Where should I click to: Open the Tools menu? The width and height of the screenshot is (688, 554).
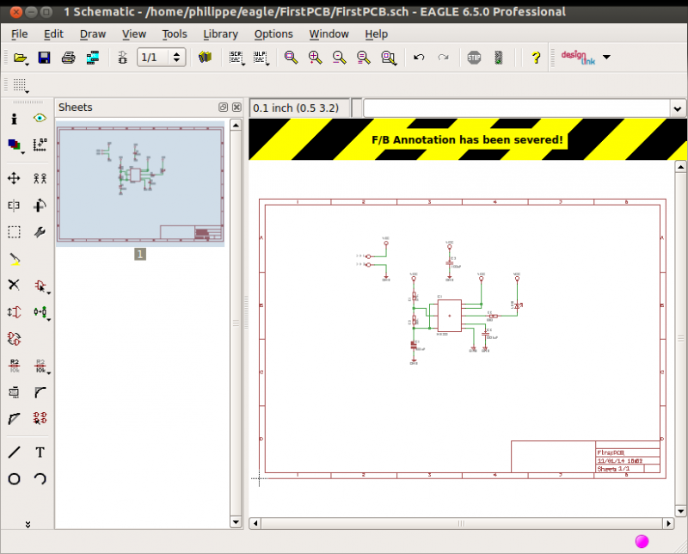point(175,34)
